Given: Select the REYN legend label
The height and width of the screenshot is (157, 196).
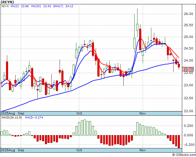Looking at the screenshot, I should click(x=5, y=6).
